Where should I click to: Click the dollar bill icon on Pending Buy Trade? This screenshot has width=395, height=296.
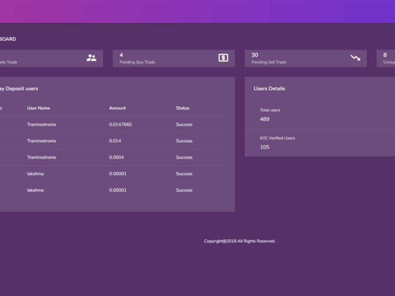click(223, 58)
